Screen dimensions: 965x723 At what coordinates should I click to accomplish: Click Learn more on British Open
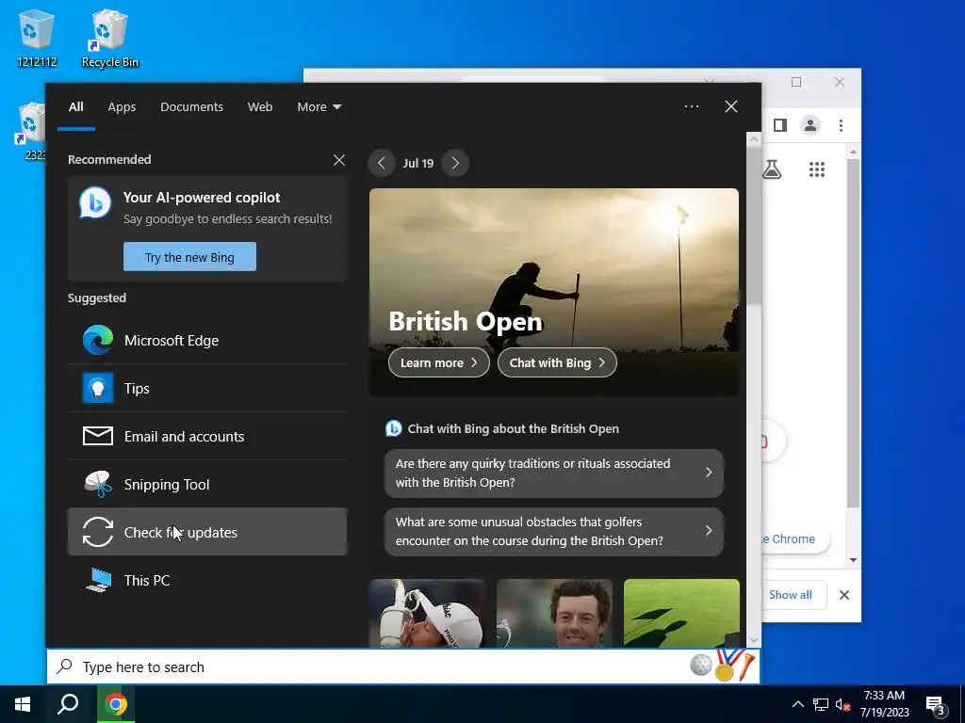[x=439, y=362]
